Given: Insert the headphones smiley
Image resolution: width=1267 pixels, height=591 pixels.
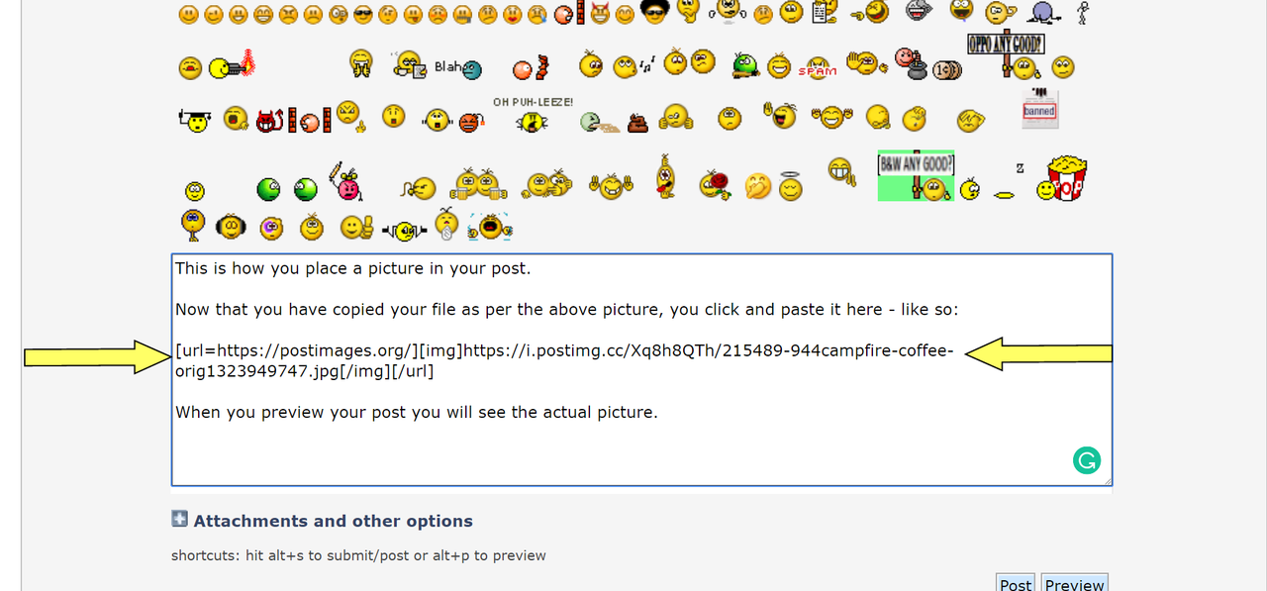Looking at the screenshot, I should tap(231, 228).
